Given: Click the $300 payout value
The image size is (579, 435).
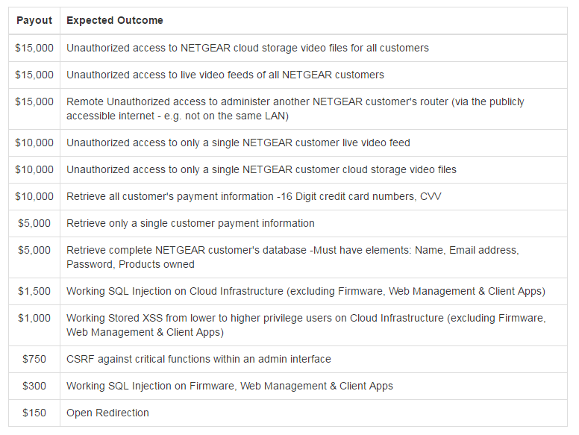Looking at the screenshot, I should pyautogui.click(x=34, y=386).
